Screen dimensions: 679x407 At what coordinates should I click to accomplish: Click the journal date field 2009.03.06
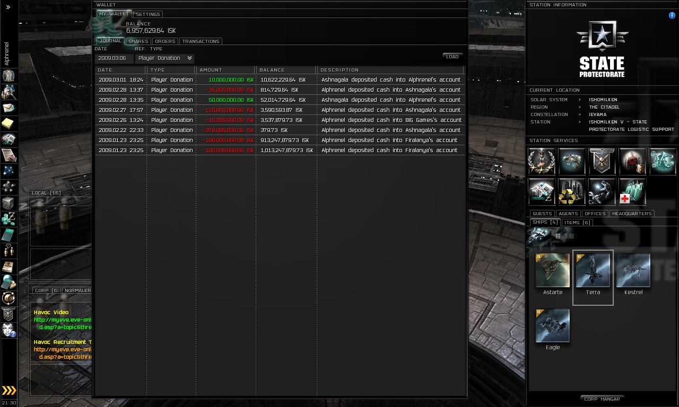coord(114,58)
